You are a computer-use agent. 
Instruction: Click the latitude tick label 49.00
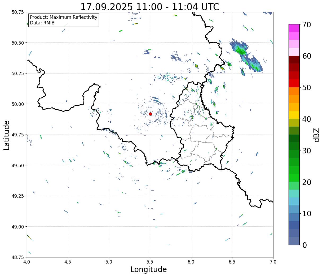(18, 227)
